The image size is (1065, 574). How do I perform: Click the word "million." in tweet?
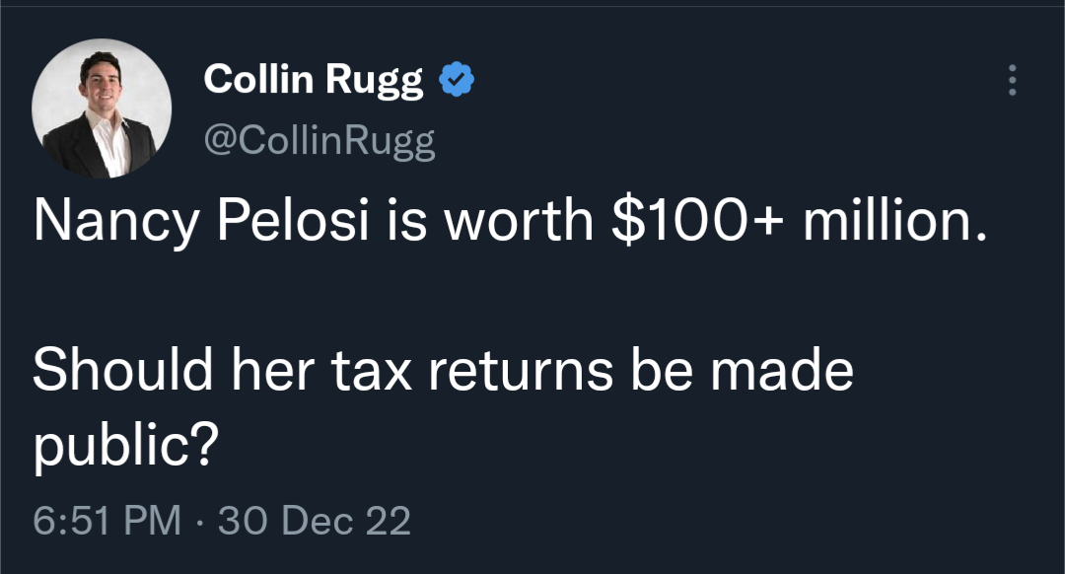pyautogui.click(x=893, y=223)
